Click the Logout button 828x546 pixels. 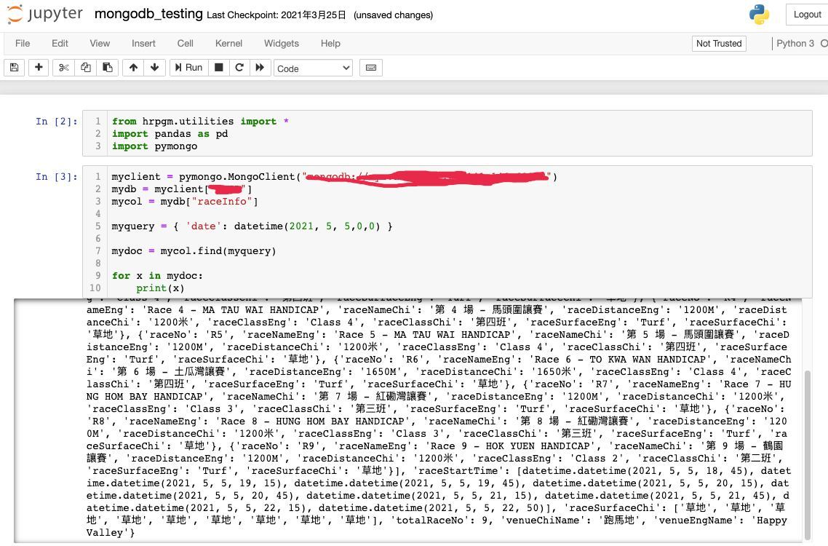[x=807, y=15]
